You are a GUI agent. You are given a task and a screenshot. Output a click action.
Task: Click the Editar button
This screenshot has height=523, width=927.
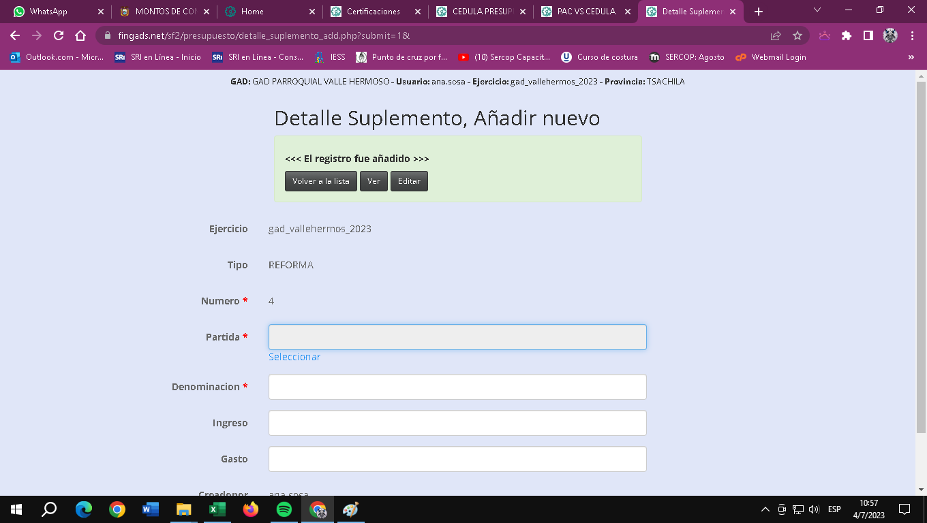pos(409,181)
